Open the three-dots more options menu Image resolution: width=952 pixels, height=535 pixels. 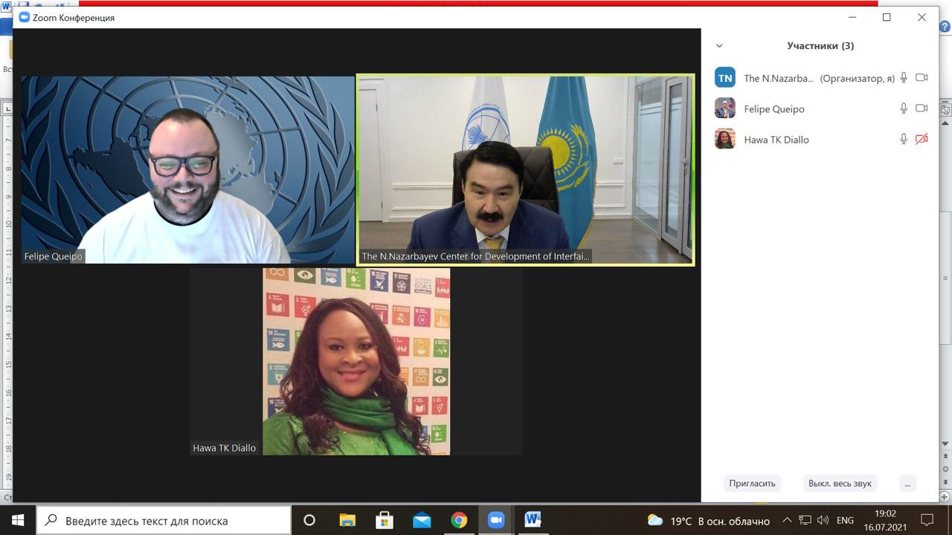point(907,483)
